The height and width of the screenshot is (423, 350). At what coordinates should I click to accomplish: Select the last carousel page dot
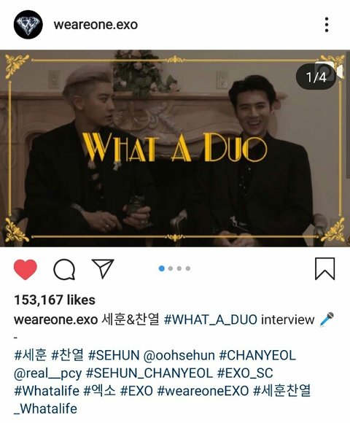click(188, 268)
